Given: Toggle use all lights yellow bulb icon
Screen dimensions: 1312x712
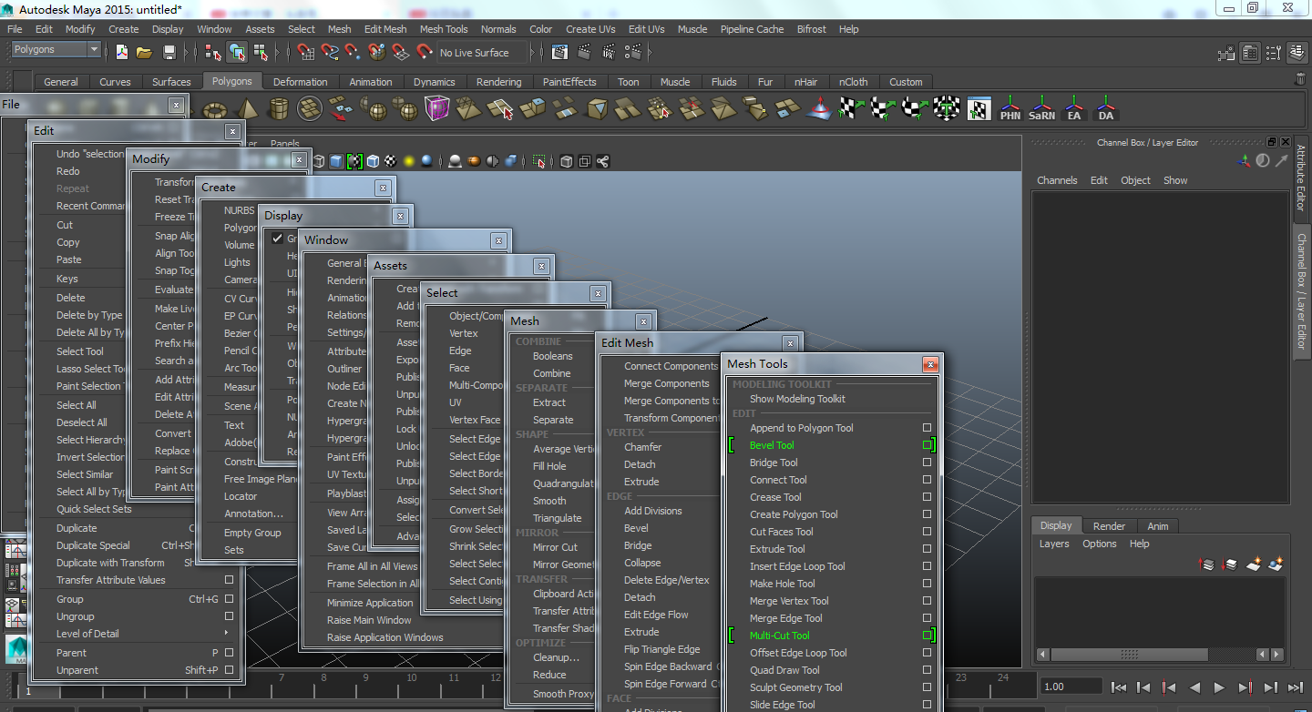Looking at the screenshot, I should point(409,161).
